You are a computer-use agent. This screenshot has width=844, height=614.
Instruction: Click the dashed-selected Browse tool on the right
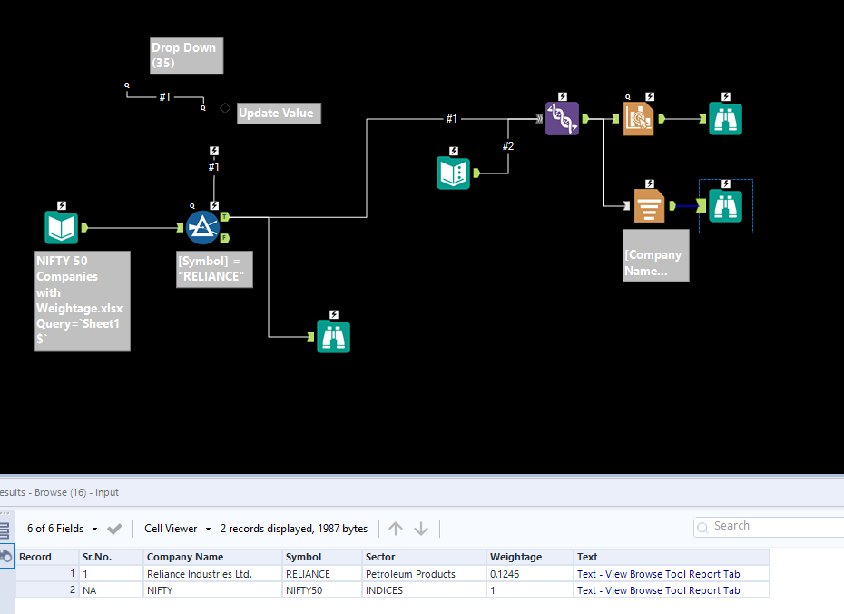[x=724, y=206]
